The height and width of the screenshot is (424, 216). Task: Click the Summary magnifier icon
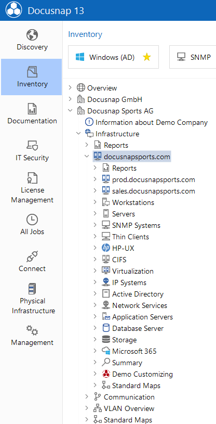tap(106, 362)
